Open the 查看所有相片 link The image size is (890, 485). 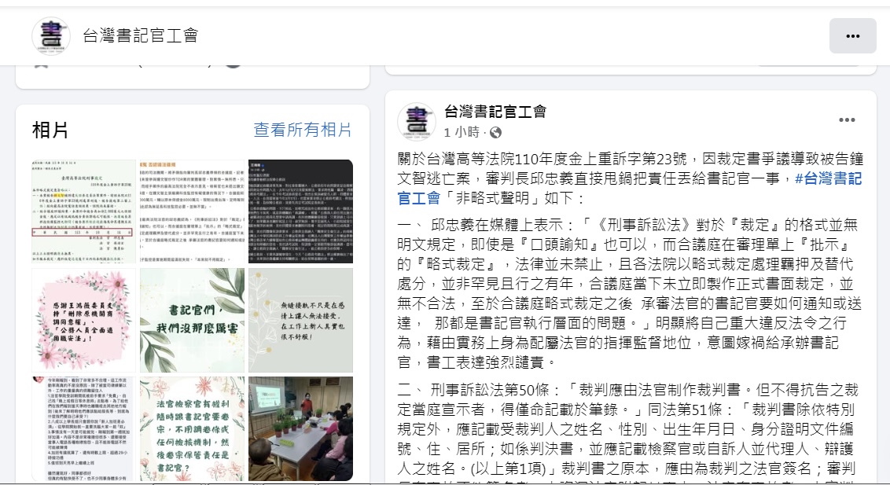(x=303, y=130)
